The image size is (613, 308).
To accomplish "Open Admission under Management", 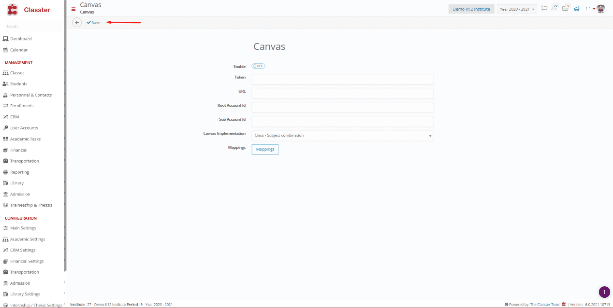I will pos(20,194).
